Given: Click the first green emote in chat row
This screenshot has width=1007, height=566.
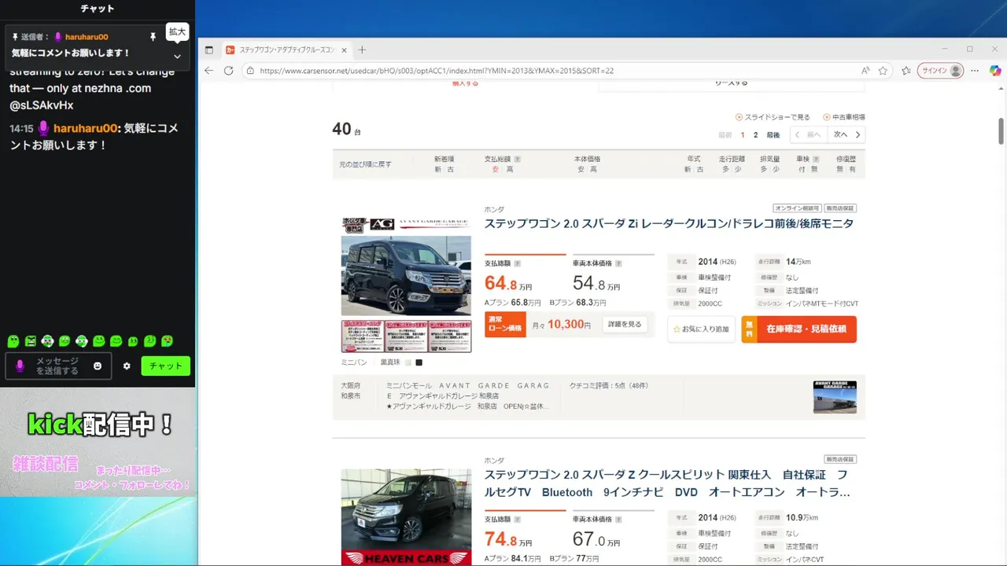Looking at the screenshot, I should pyautogui.click(x=13, y=341).
